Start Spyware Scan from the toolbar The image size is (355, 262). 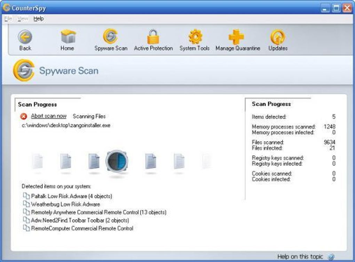110,36
